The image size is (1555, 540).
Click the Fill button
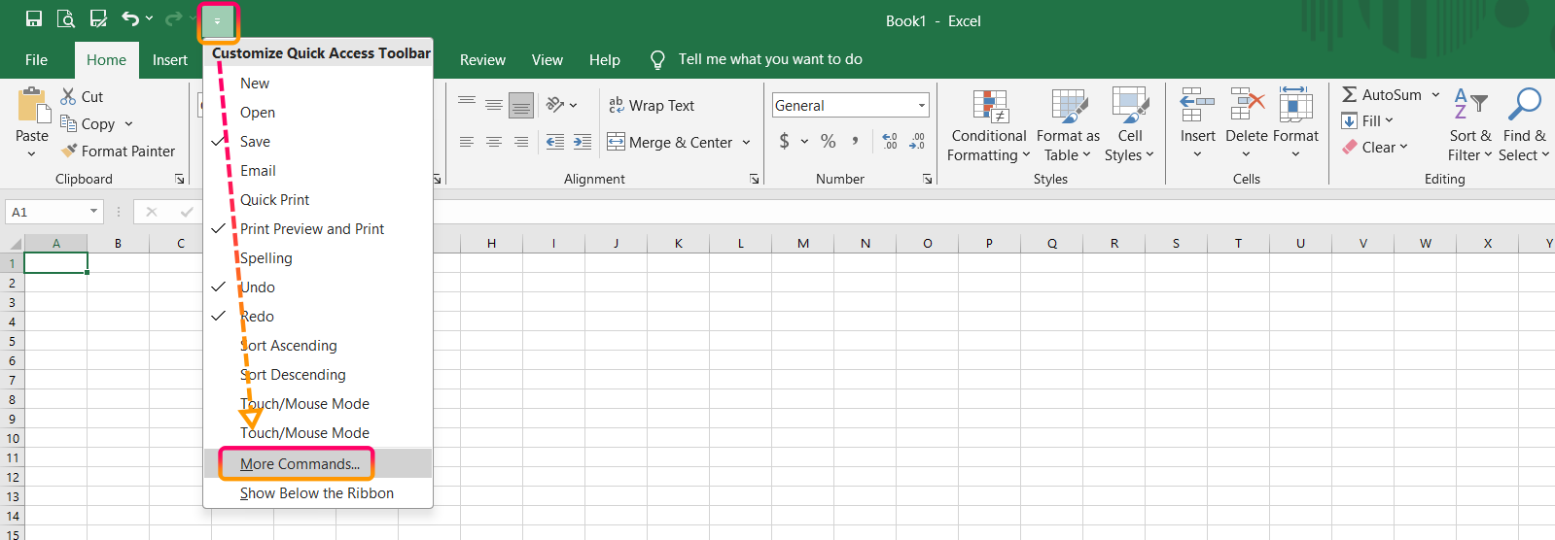[x=1367, y=120]
